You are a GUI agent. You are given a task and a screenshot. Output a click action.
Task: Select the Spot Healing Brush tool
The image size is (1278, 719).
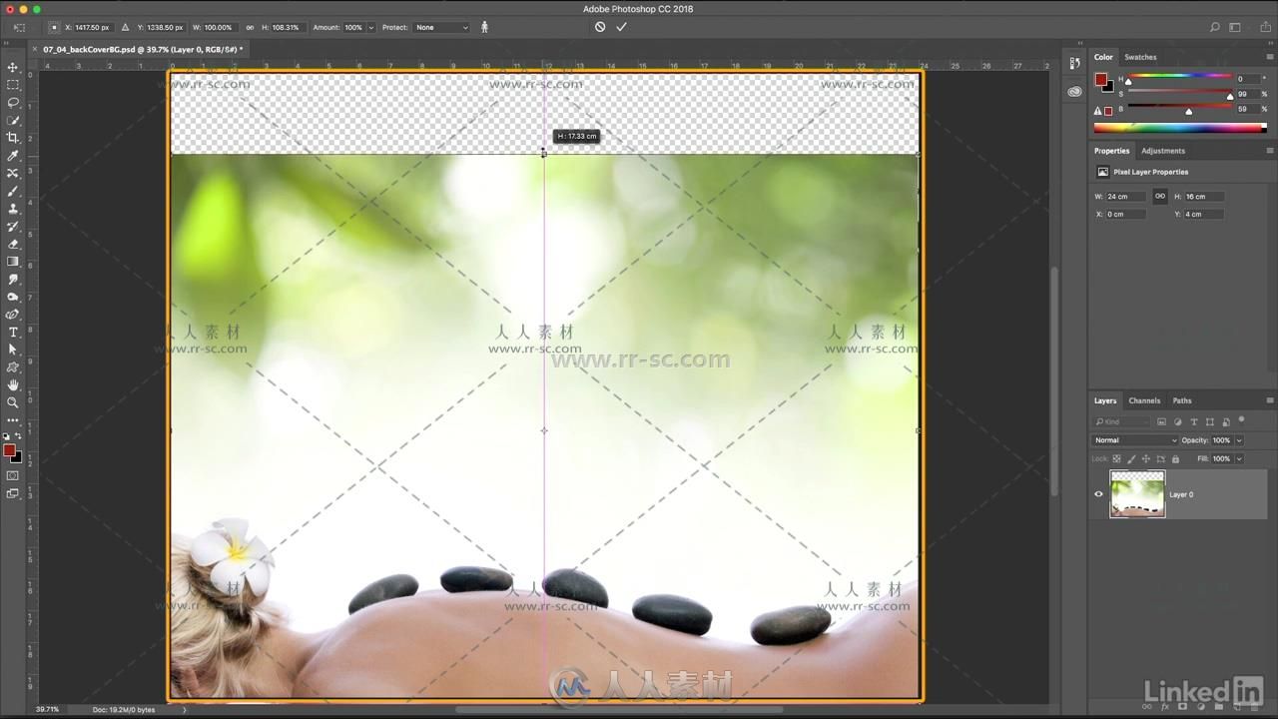(13, 174)
